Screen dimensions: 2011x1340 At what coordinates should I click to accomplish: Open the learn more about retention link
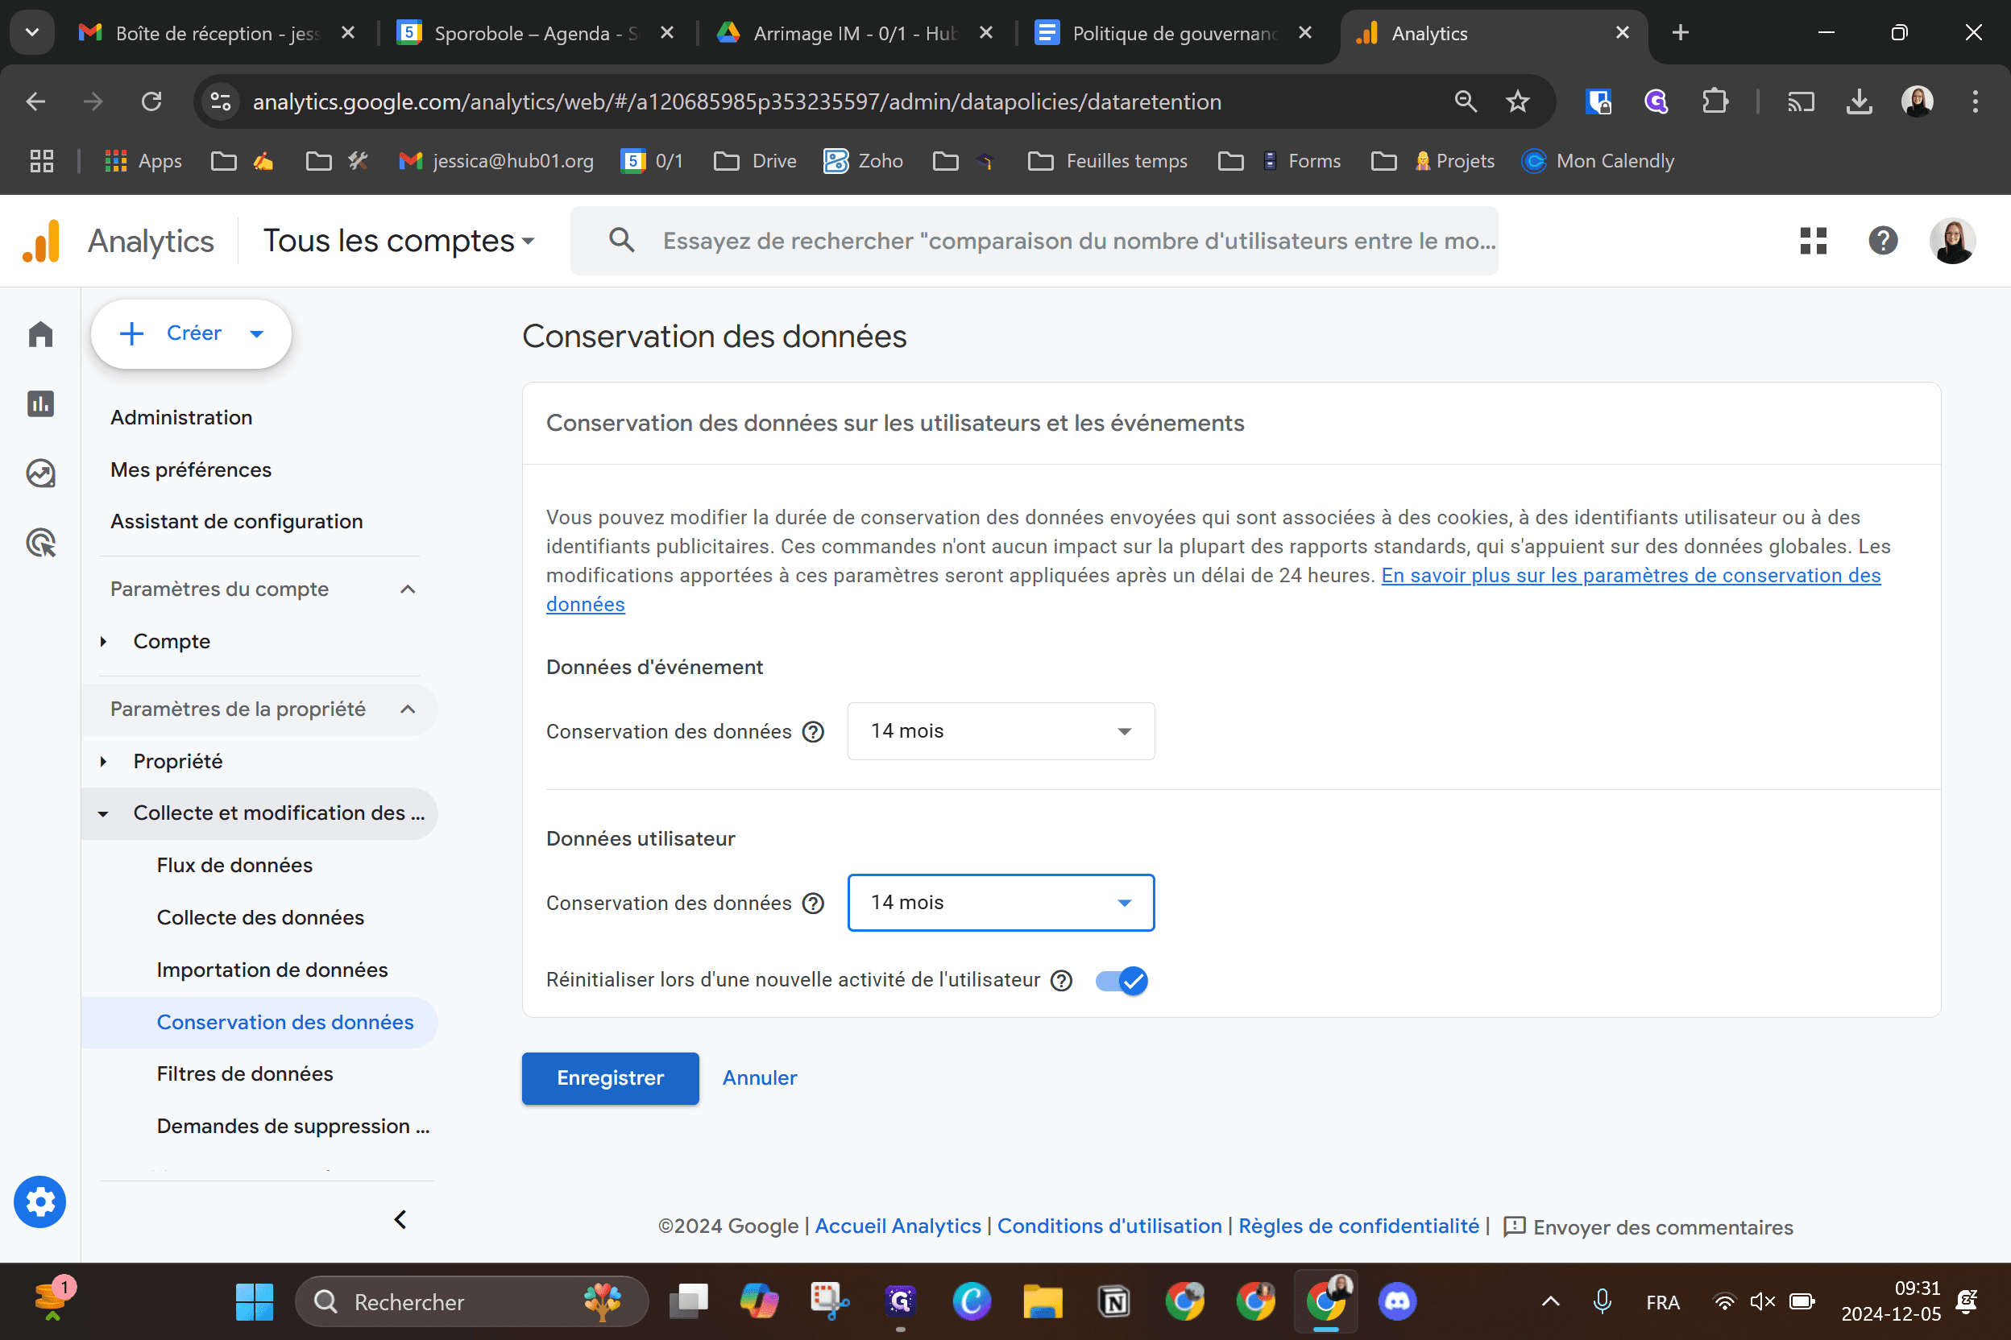(1631, 576)
